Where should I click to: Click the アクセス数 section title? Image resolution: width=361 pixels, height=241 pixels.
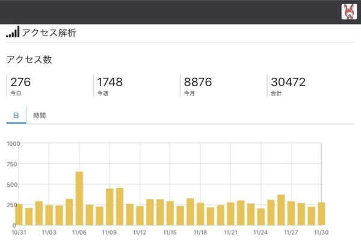point(29,60)
